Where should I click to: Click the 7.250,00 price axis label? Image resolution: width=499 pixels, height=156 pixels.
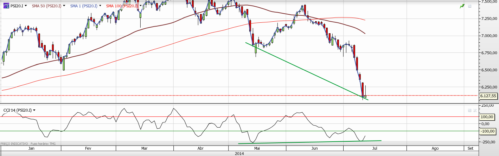coord(489,18)
